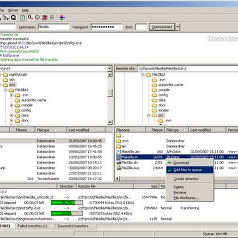Click the directory comparison toolbar icon
Image resolution: width=238 pixels, height=238 pixels.
pyautogui.click(x=62, y=18)
